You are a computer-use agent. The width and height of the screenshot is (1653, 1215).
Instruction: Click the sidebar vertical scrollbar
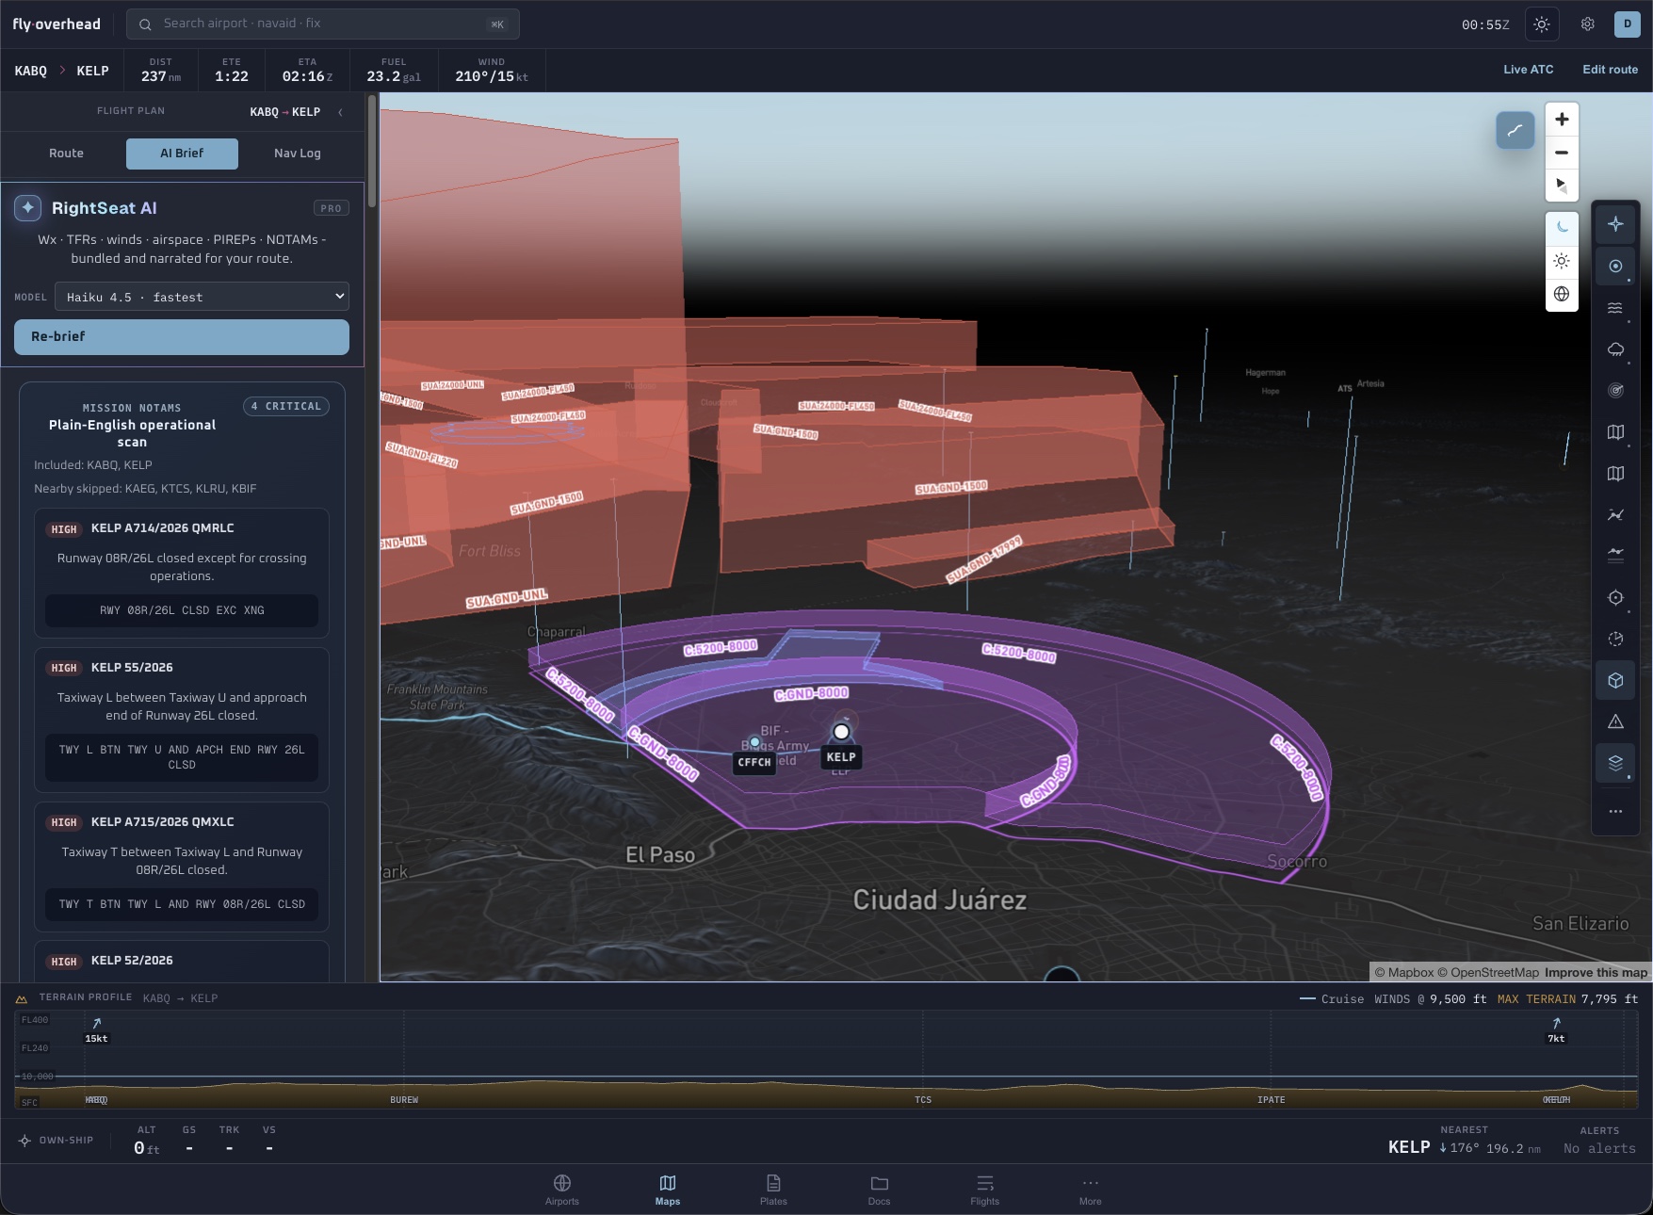click(x=372, y=151)
